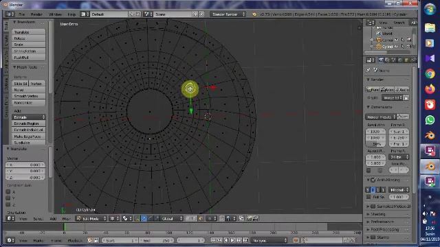Click the OpenGL render animation clapper icon
This screenshot has width=440, height=247.
[x=255, y=218]
